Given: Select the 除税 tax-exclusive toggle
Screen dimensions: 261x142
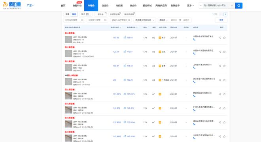Looking at the screenshot, I should [74, 14].
